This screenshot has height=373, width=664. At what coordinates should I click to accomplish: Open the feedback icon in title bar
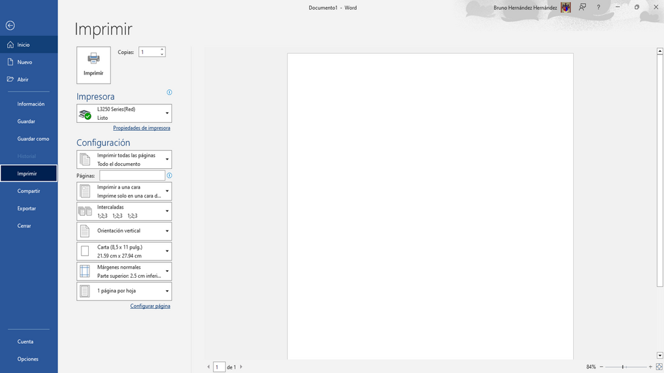tap(583, 7)
